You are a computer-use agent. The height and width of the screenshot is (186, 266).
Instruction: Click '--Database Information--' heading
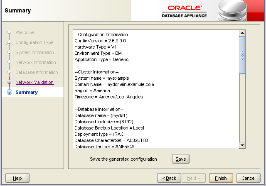[x=99, y=109]
